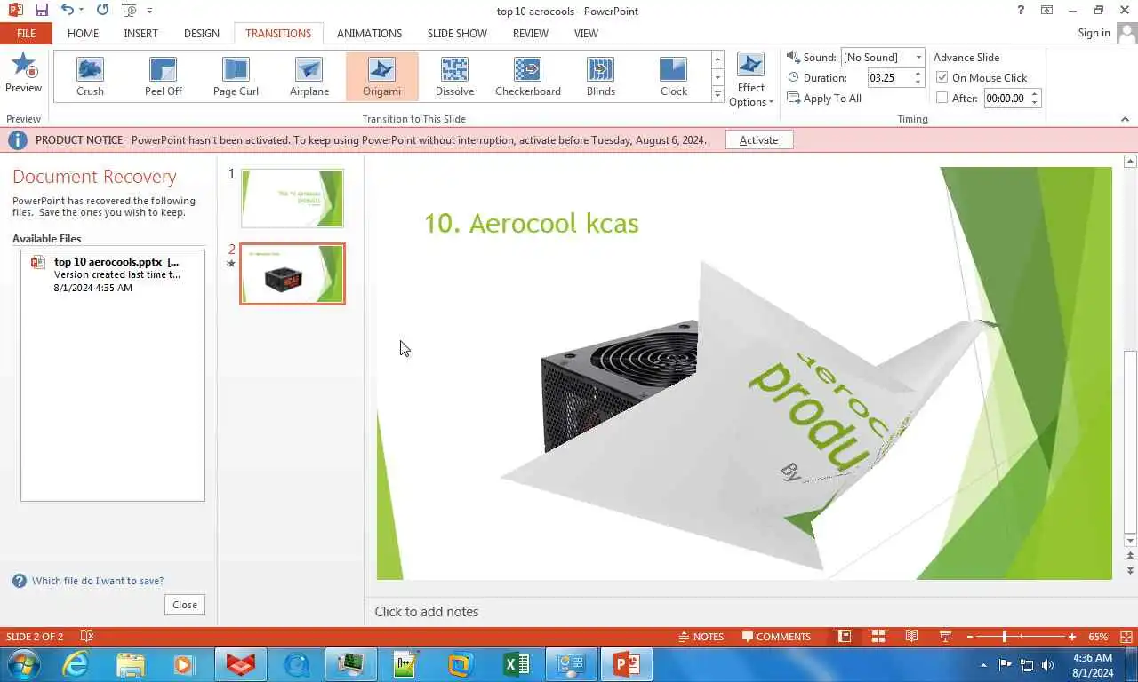Click Apply To All button

point(824,99)
